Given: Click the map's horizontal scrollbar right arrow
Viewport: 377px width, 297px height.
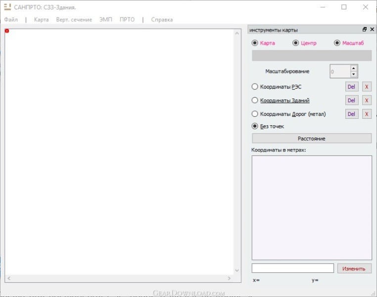Looking at the screenshot, I should [x=229, y=278].
